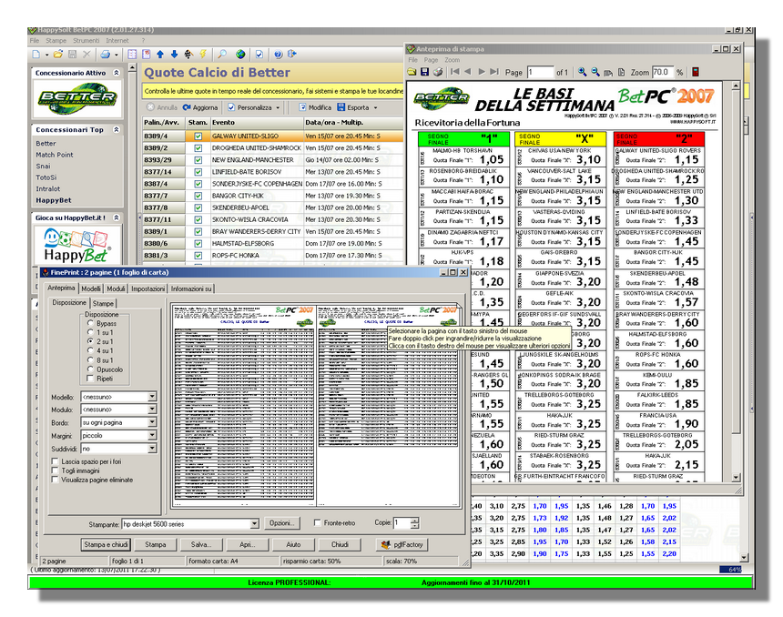Screen dimensions: 783x617
Task: Open the Margini dropdown
Action: (152, 435)
